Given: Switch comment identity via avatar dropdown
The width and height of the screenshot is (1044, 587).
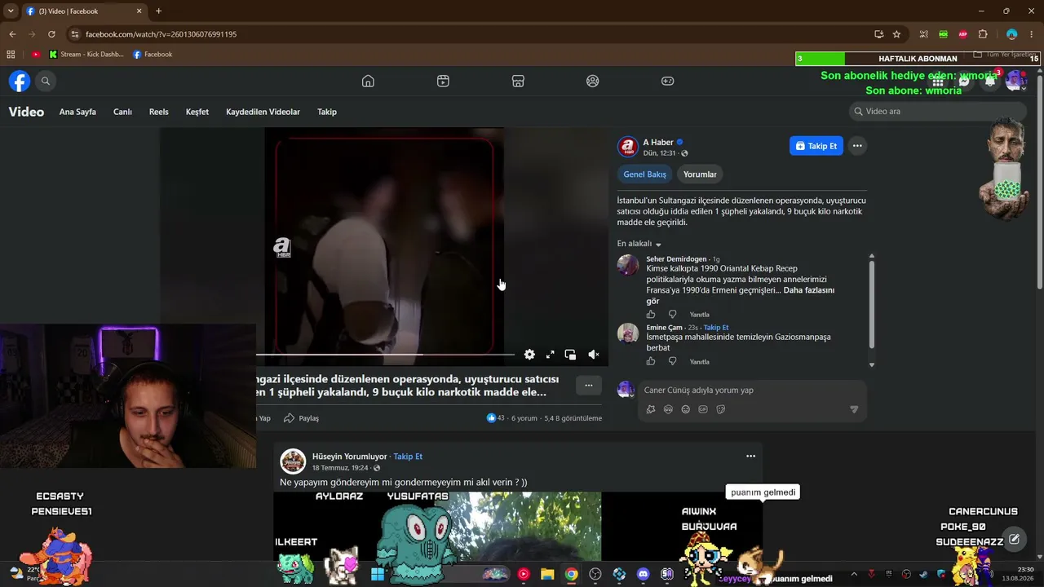Looking at the screenshot, I should [x=626, y=390].
